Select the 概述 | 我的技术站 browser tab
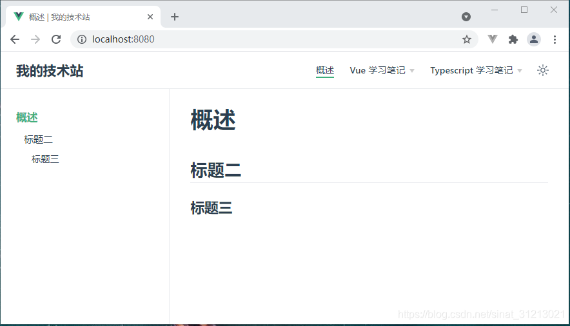 [83, 17]
